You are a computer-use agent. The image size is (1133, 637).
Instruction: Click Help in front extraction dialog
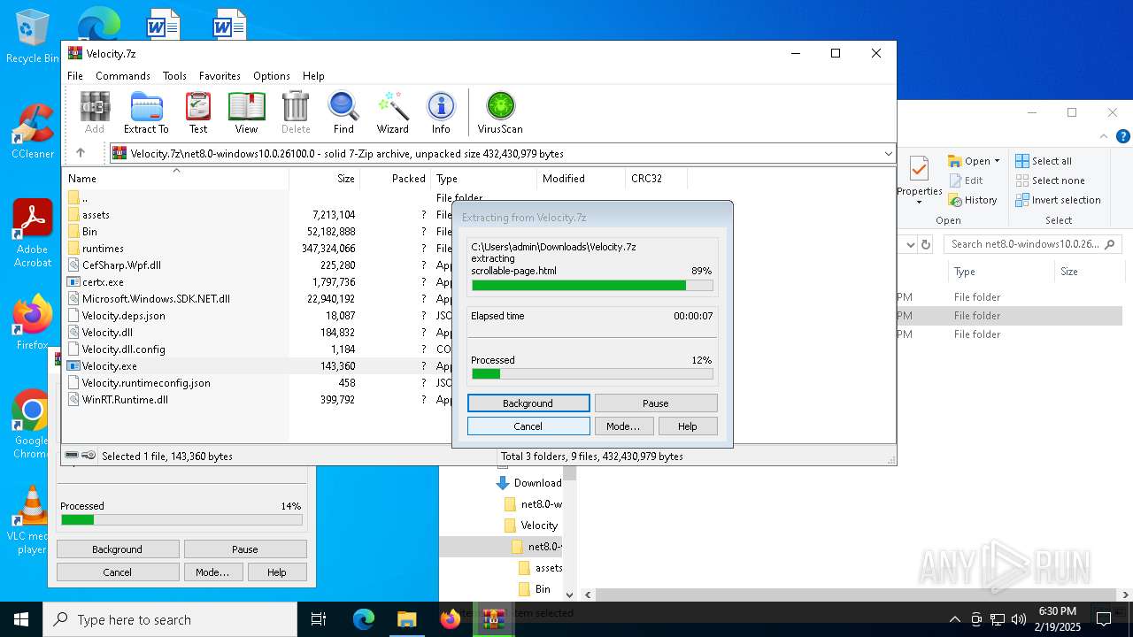coord(688,426)
